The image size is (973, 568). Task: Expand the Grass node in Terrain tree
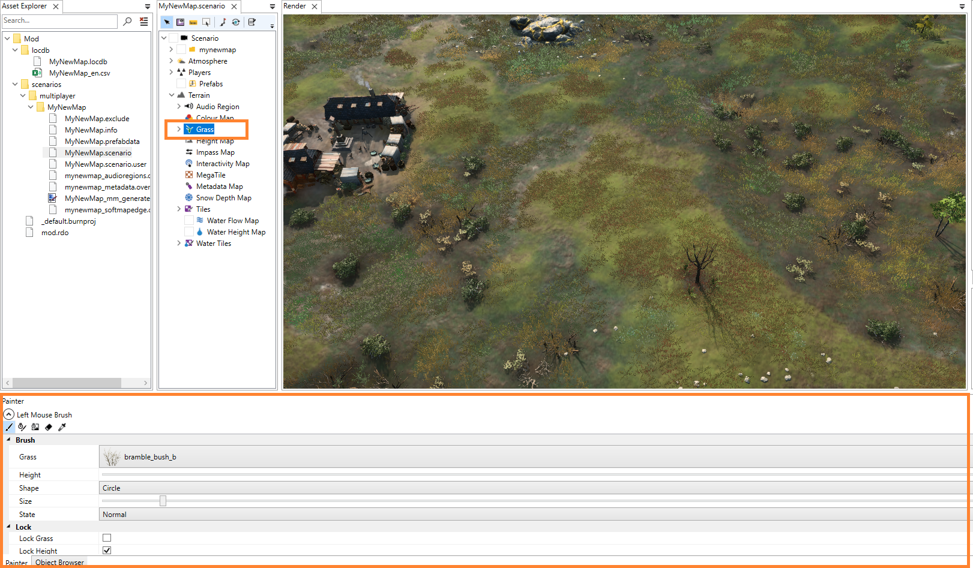(x=179, y=129)
